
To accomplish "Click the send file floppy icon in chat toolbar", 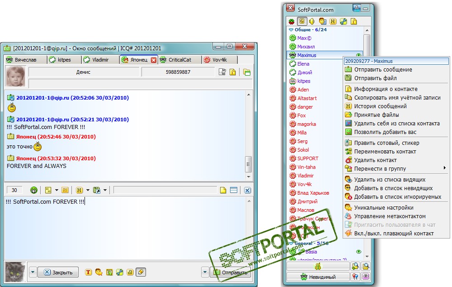I will tap(97, 190).
